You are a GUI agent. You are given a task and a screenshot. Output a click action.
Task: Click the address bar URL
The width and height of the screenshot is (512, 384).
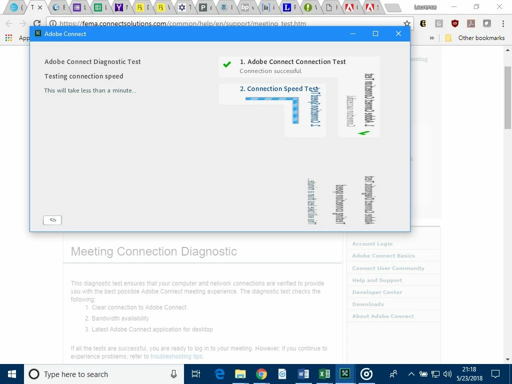click(183, 23)
